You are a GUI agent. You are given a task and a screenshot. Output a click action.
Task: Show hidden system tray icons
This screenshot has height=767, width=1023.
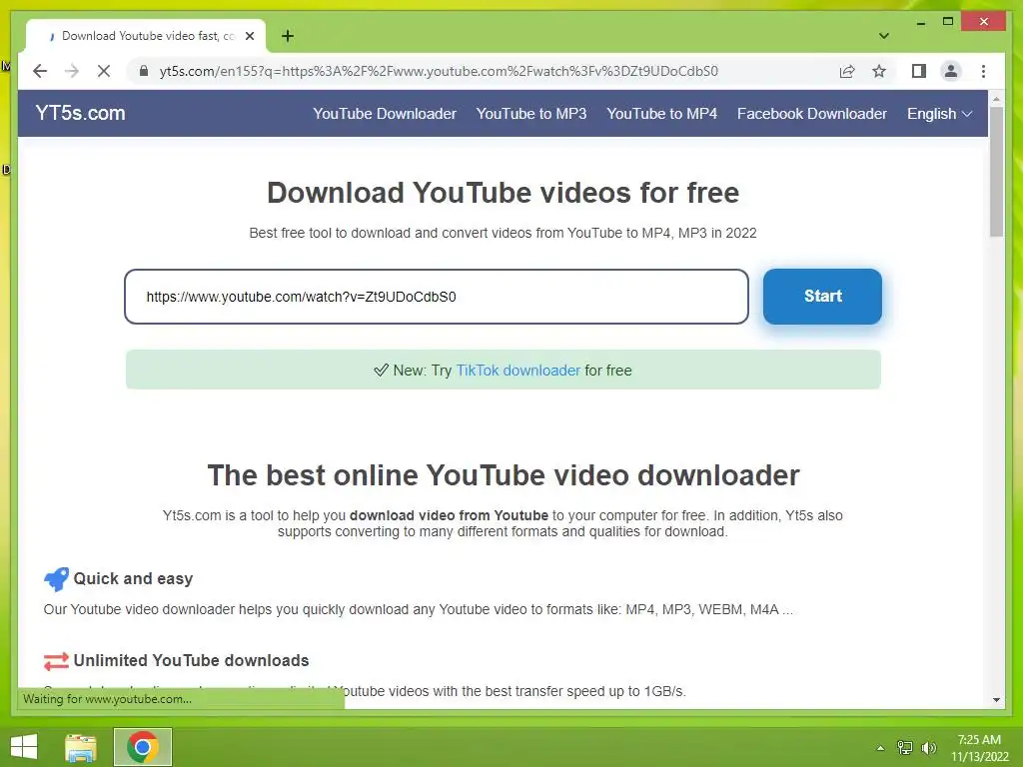click(880, 748)
